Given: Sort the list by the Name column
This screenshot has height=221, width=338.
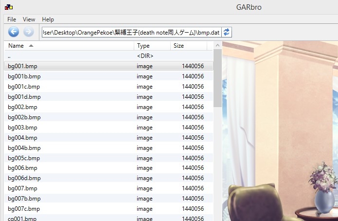Looking at the screenshot, I should pyautogui.click(x=69, y=46).
